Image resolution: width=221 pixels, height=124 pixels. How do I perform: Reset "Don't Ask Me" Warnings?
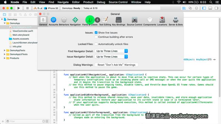116,65
